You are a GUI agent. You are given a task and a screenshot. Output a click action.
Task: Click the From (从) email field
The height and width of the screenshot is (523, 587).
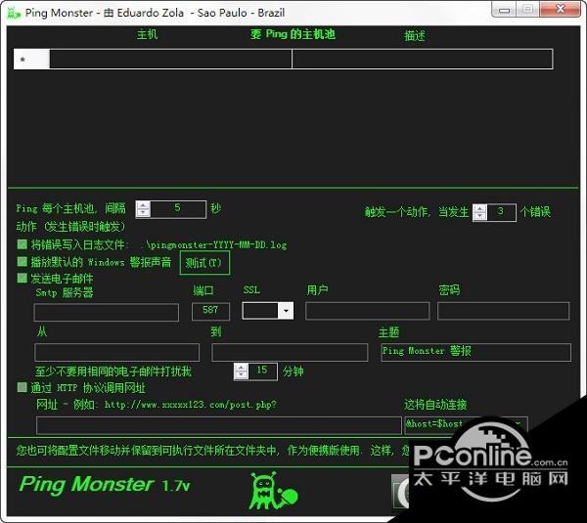116,352
